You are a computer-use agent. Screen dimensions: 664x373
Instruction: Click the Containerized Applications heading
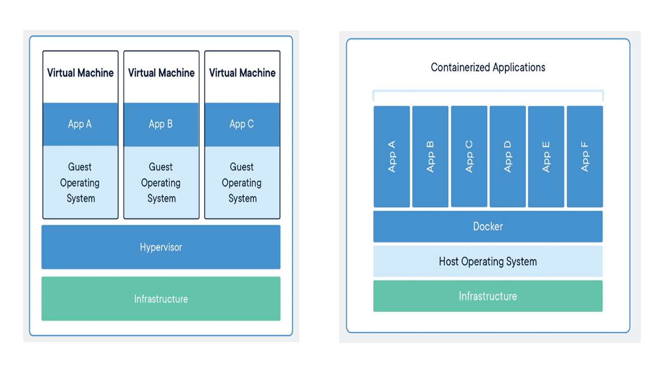pyautogui.click(x=488, y=67)
